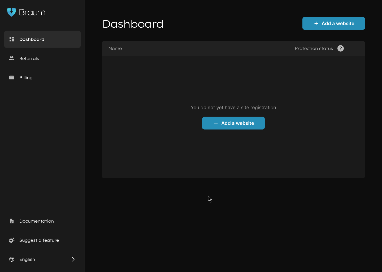
Task: Click the Billing credit card icon
Action: pos(12,78)
